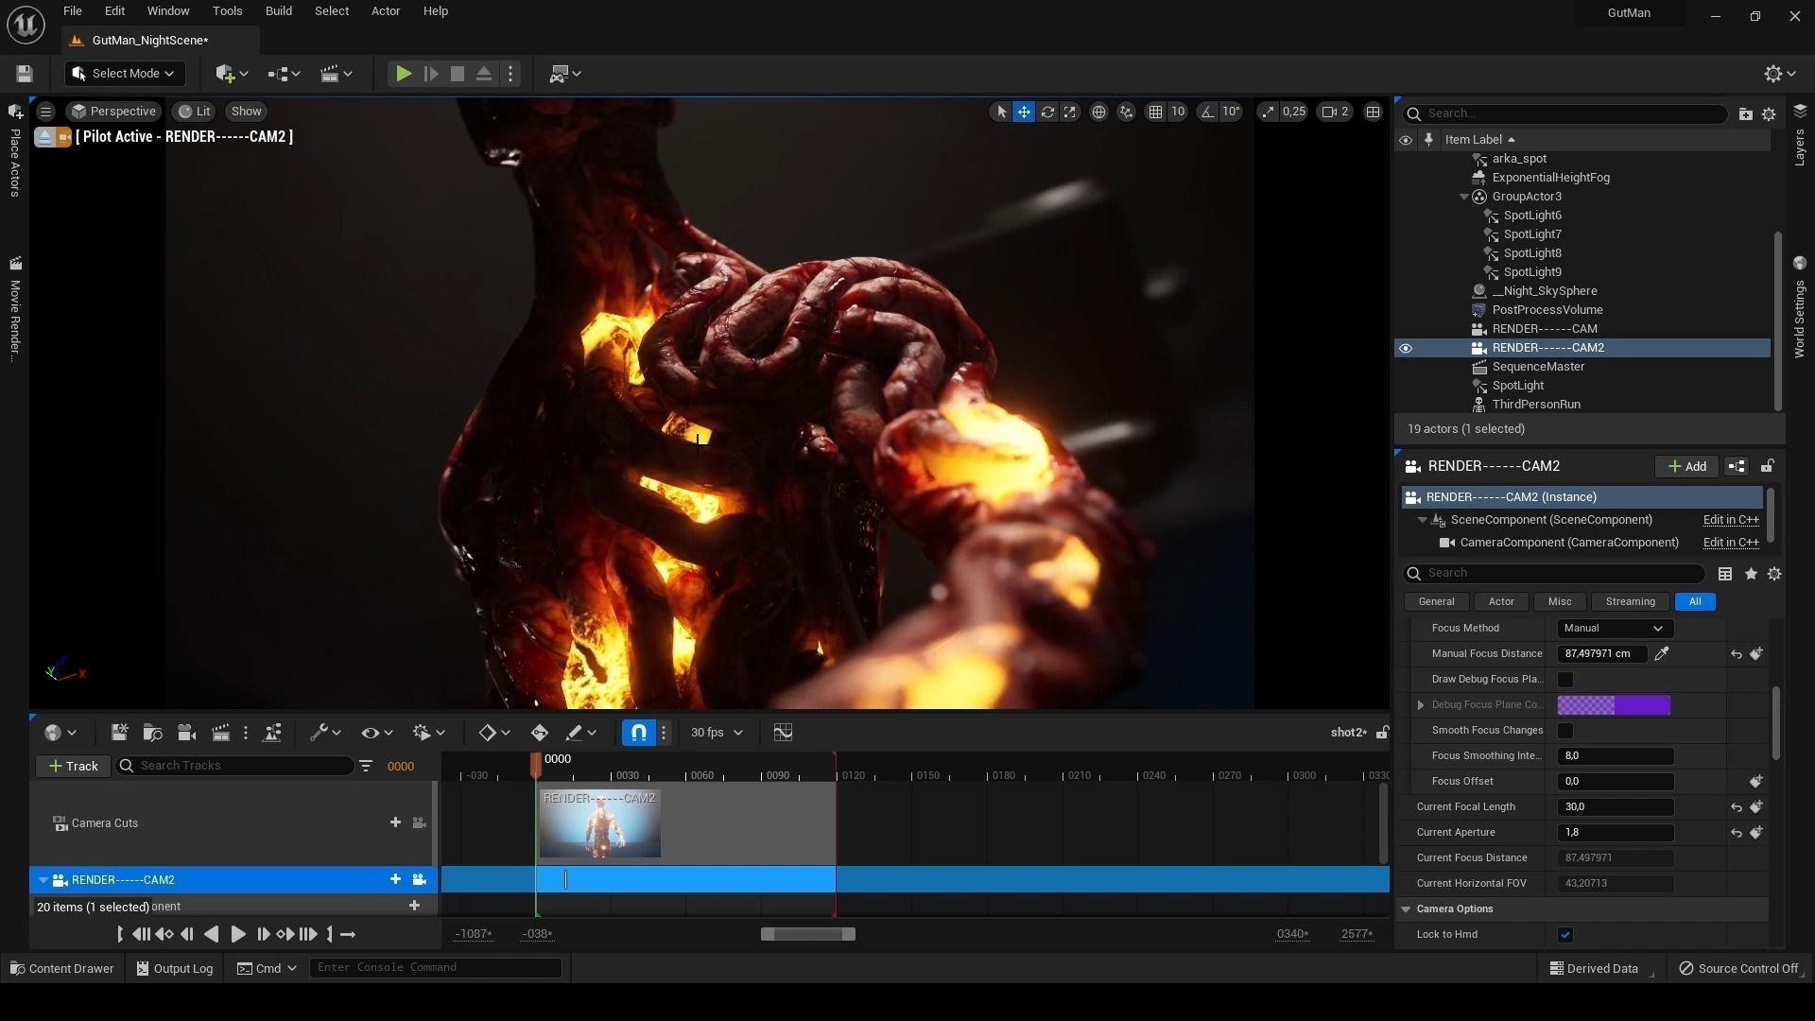
Task: Toggle sequencer key snapping magnet icon
Action: [639, 733]
